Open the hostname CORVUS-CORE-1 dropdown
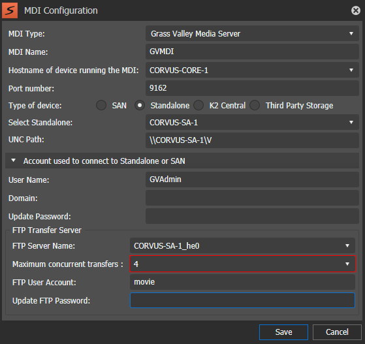Image resolution: width=365 pixels, height=344 pixels. (x=252, y=70)
